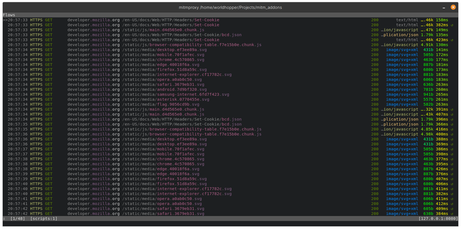Click the [scripts:1] status indicator
This screenshot has width=461, height=229.
pos(44,219)
